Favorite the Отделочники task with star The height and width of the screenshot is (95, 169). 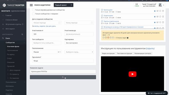click(x=155, y=17)
